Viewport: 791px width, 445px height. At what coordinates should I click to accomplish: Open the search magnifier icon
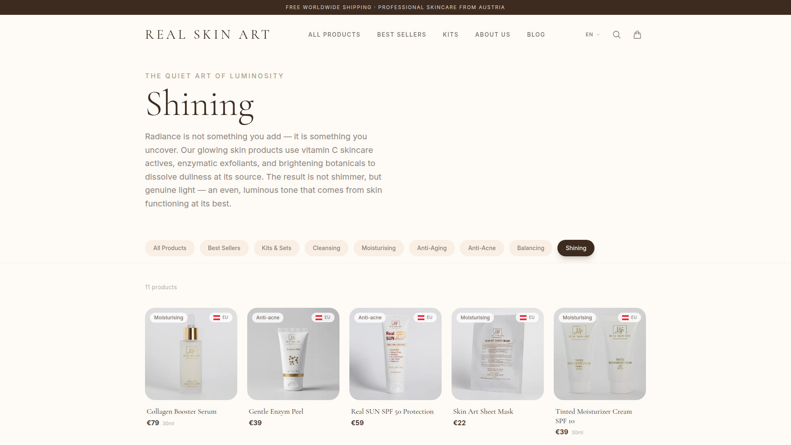(x=616, y=35)
